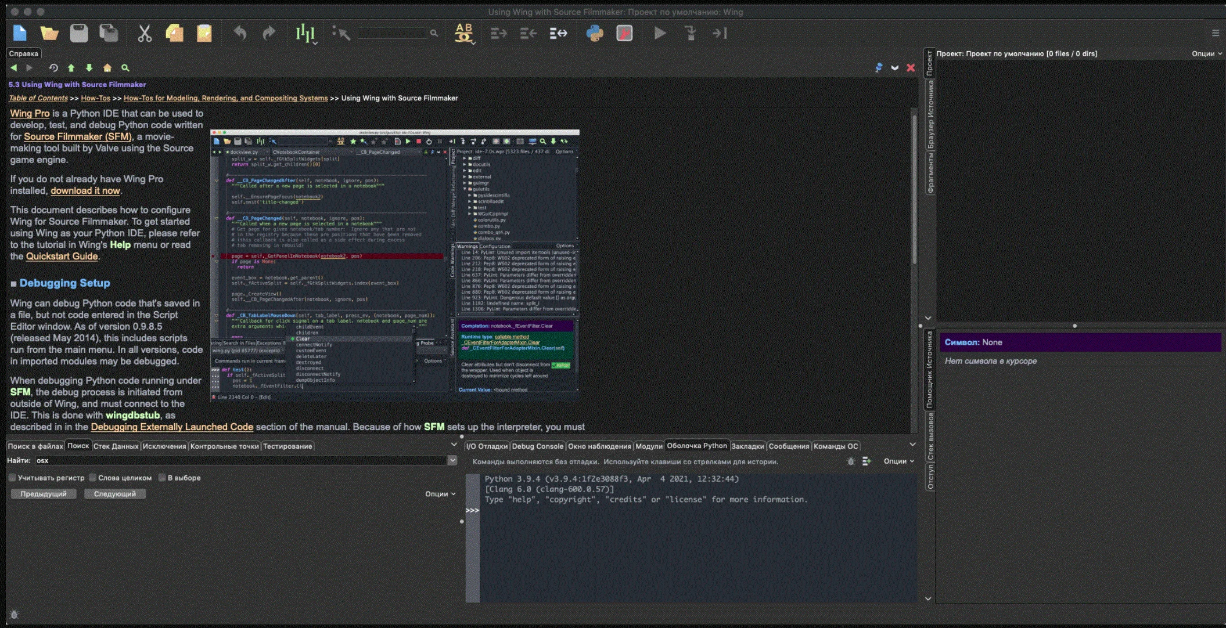Click the Найти search input field
Screen dimensions: 1226x628
(x=241, y=460)
